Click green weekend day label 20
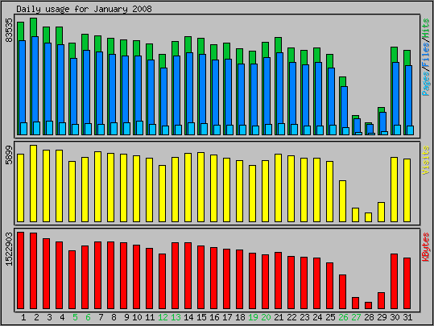 tap(266, 317)
